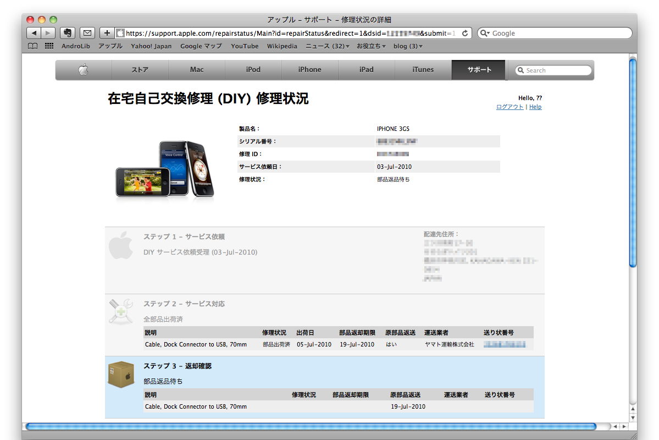The image size is (659, 440).
Task: Click the horizontal scrollbar right arrow
Action: (624, 426)
